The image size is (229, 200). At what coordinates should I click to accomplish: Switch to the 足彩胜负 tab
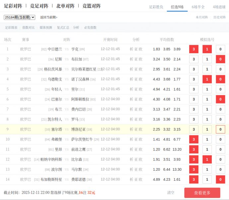(x=156, y=7)
